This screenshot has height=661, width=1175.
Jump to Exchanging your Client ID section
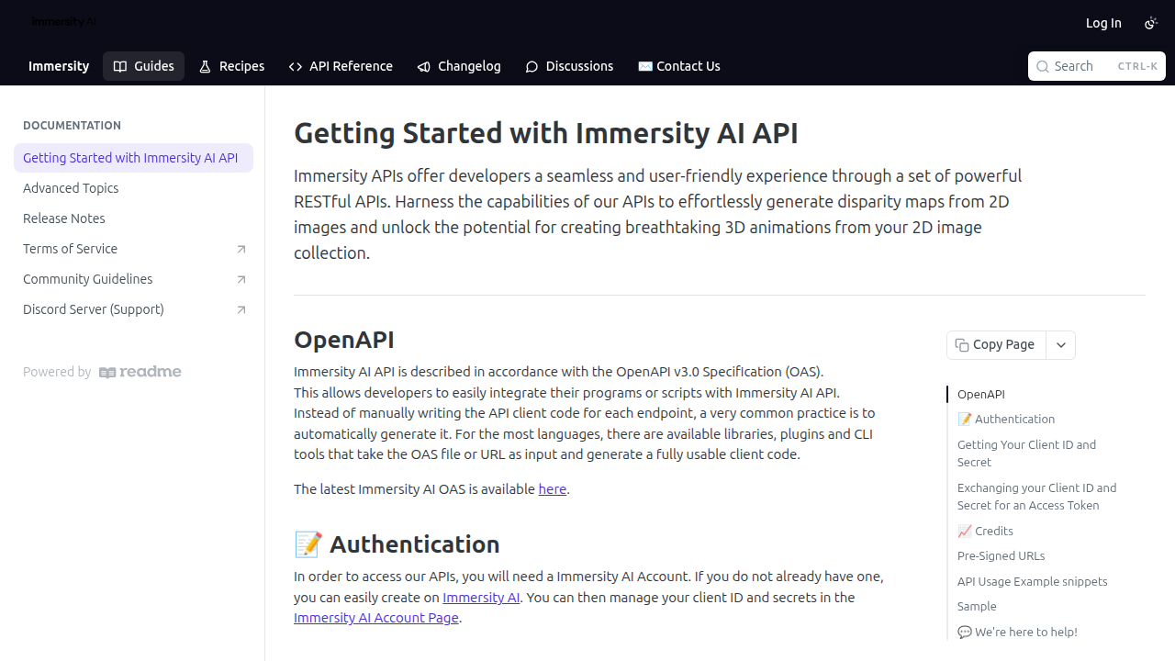[x=1038, y=497]
